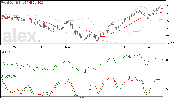Click the green RSI buy arrow near end of May

tap(85, 71)
